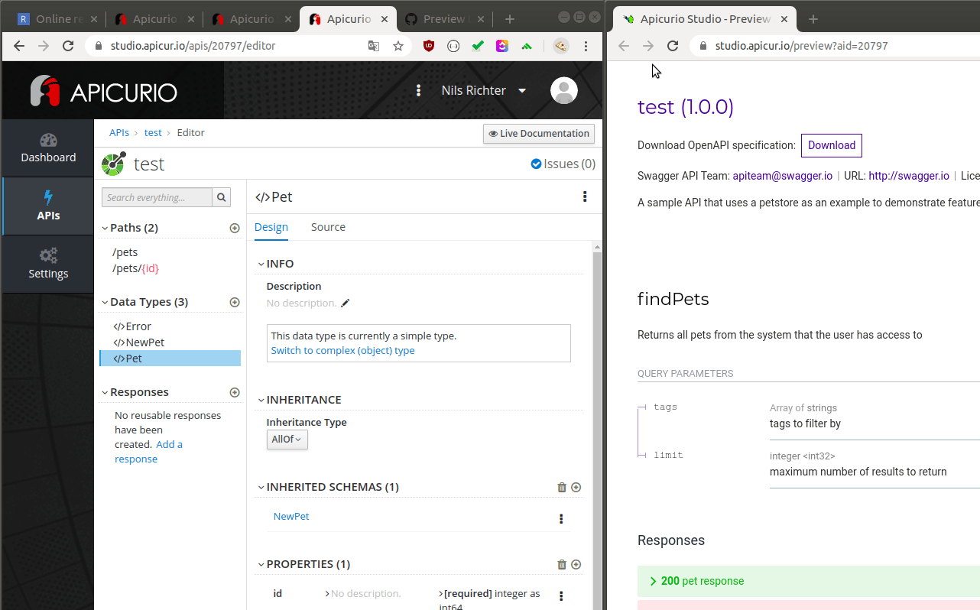The height and width of the screenshot is (610, 980).
Task: Delete all properties trash icon
Action: point(562,565)
